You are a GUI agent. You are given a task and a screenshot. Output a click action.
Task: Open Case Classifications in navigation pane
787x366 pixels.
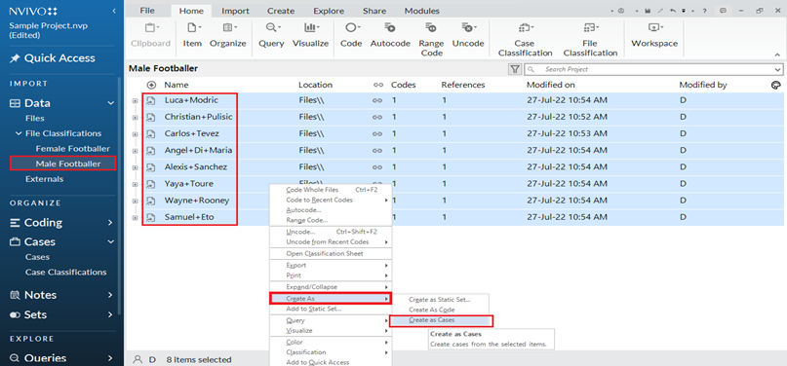tap(65, 273)
